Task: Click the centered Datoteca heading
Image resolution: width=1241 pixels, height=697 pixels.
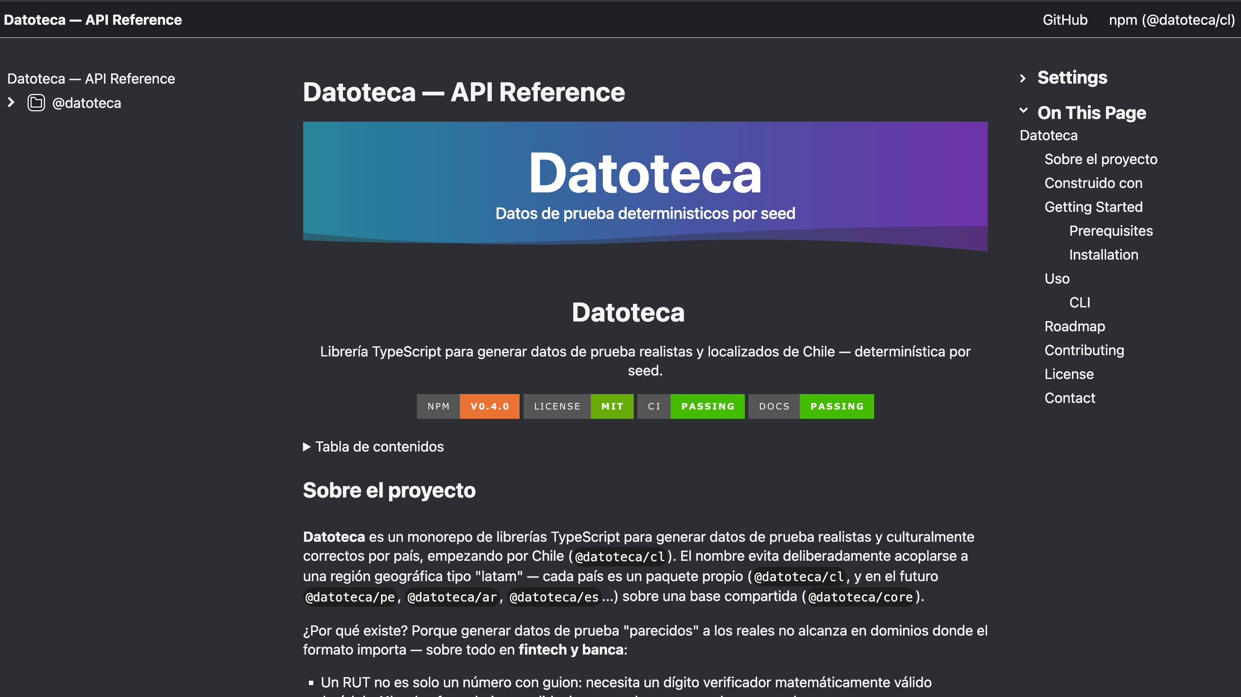Action: (628, 312)
